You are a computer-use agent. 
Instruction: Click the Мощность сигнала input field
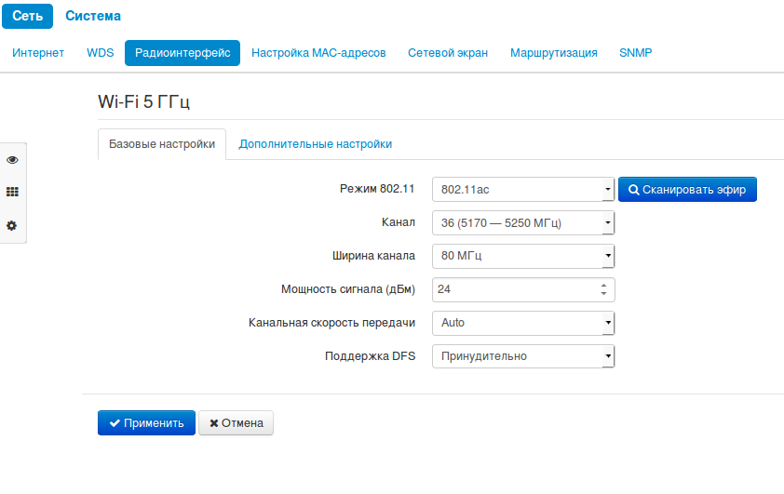tap(514, 289)
